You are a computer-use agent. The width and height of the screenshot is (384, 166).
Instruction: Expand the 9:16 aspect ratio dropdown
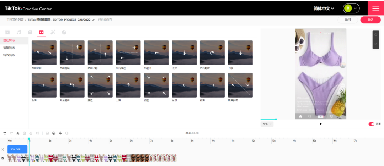pos(267,124)
